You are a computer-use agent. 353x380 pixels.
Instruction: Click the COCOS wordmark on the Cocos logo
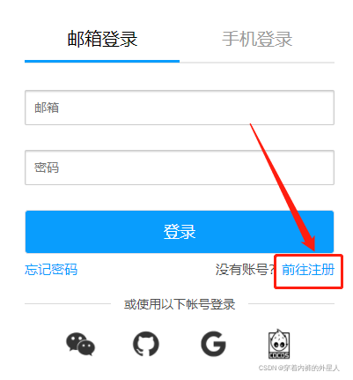tap(279, 355)
